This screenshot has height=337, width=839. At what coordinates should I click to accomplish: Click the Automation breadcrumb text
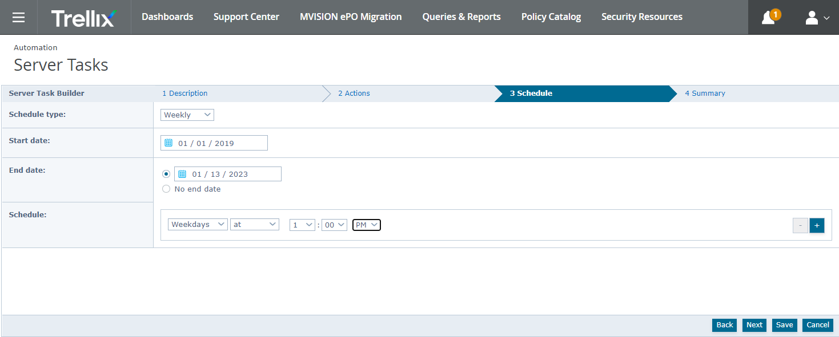35,48
